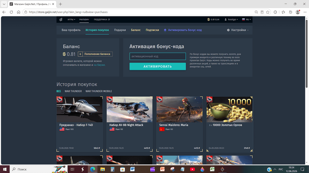Image resolution: width=309 pixels, height=173 pixels.
Task: Filter purchases by ВСЕ
Action: [x=58, y=91]
